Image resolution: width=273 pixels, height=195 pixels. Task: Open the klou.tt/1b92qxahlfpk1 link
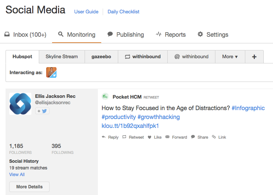(x=130, y=126)
